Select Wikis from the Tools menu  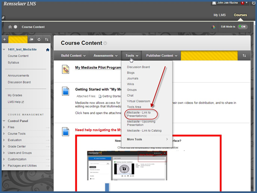[x=130, y=84]
